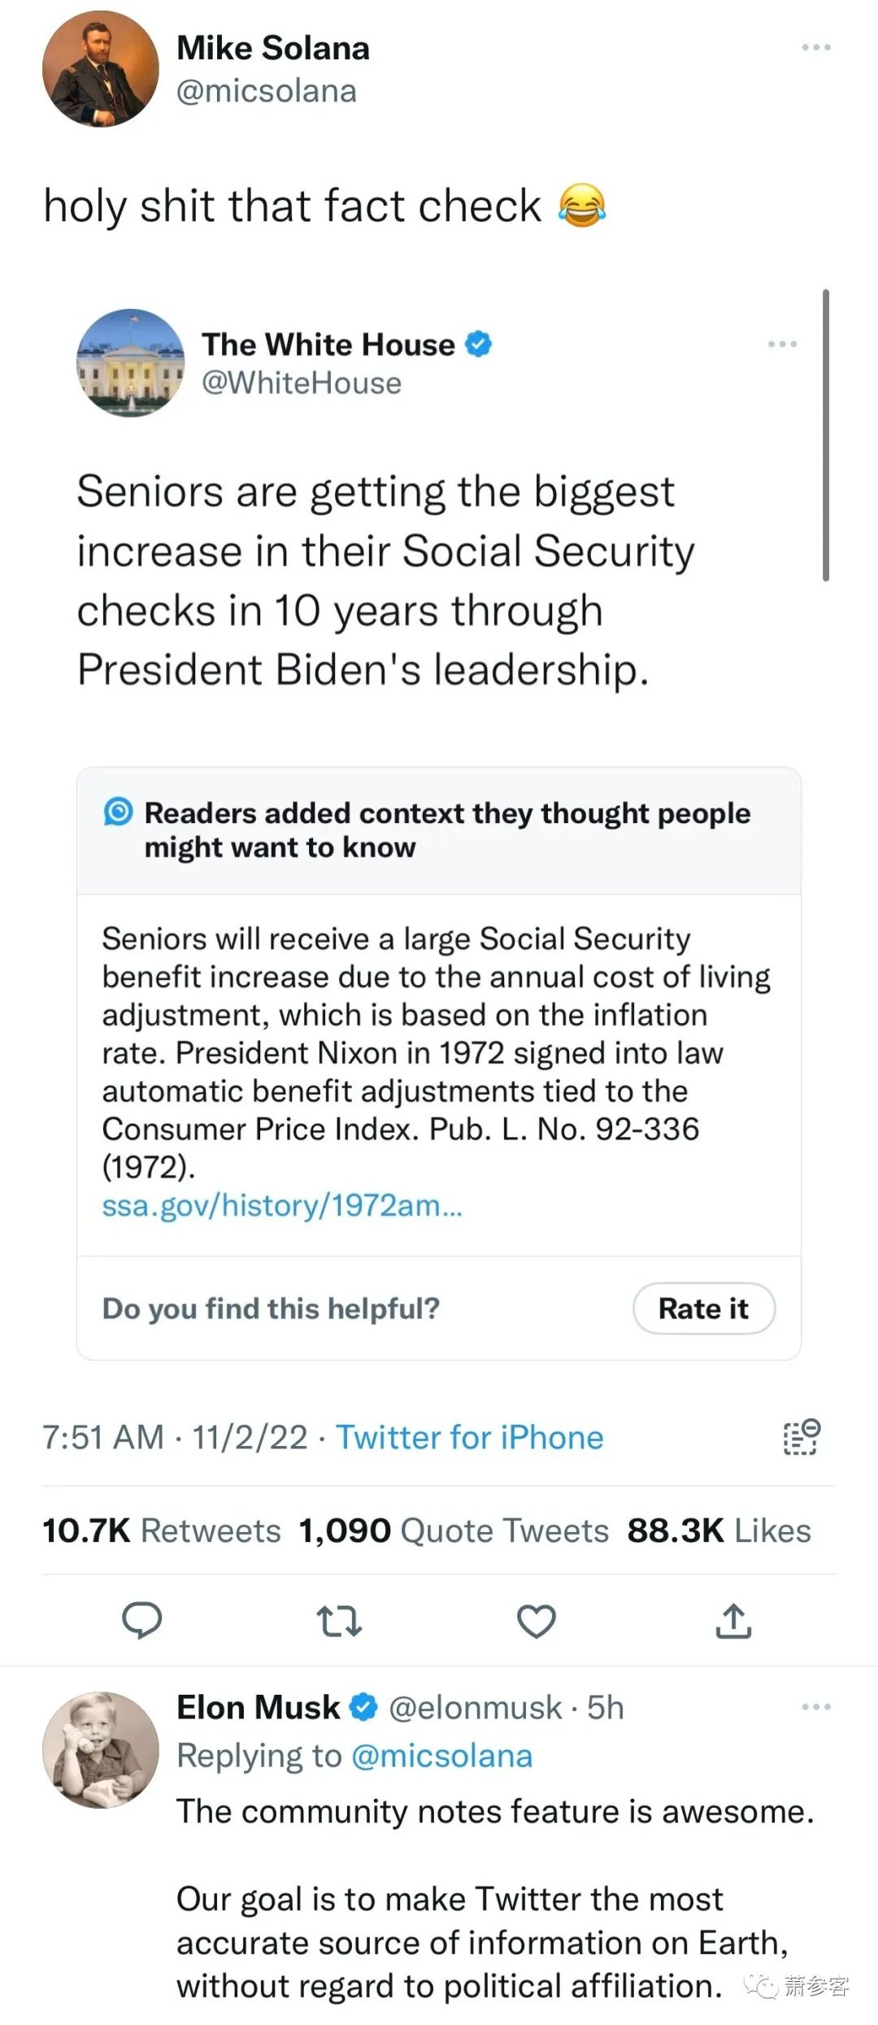View the 1,090 Quote Tweets list

(454, 1531)
